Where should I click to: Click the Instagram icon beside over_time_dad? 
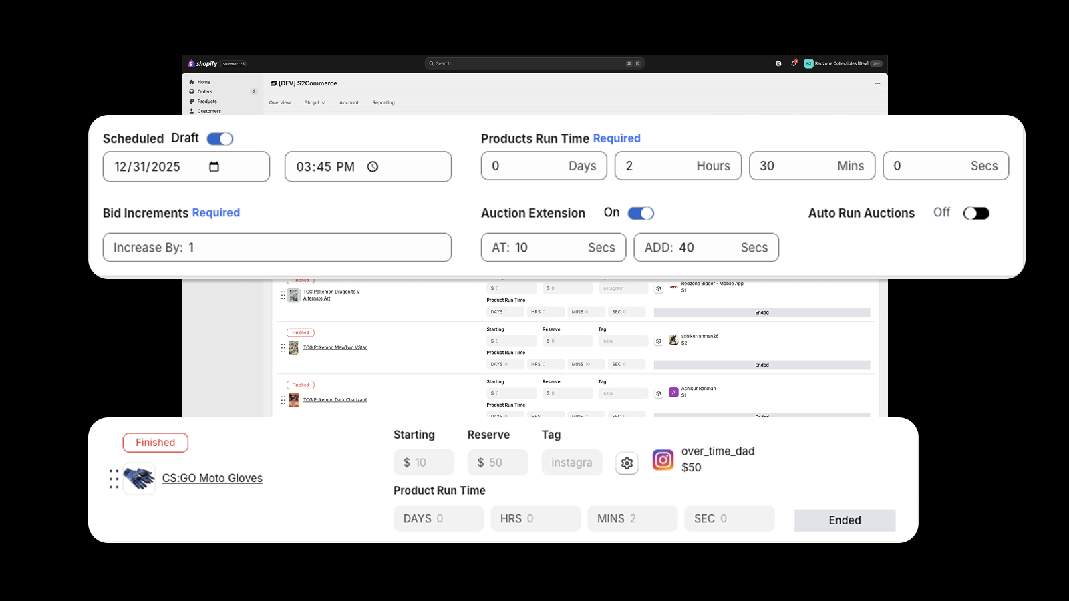tap(662, 460)
